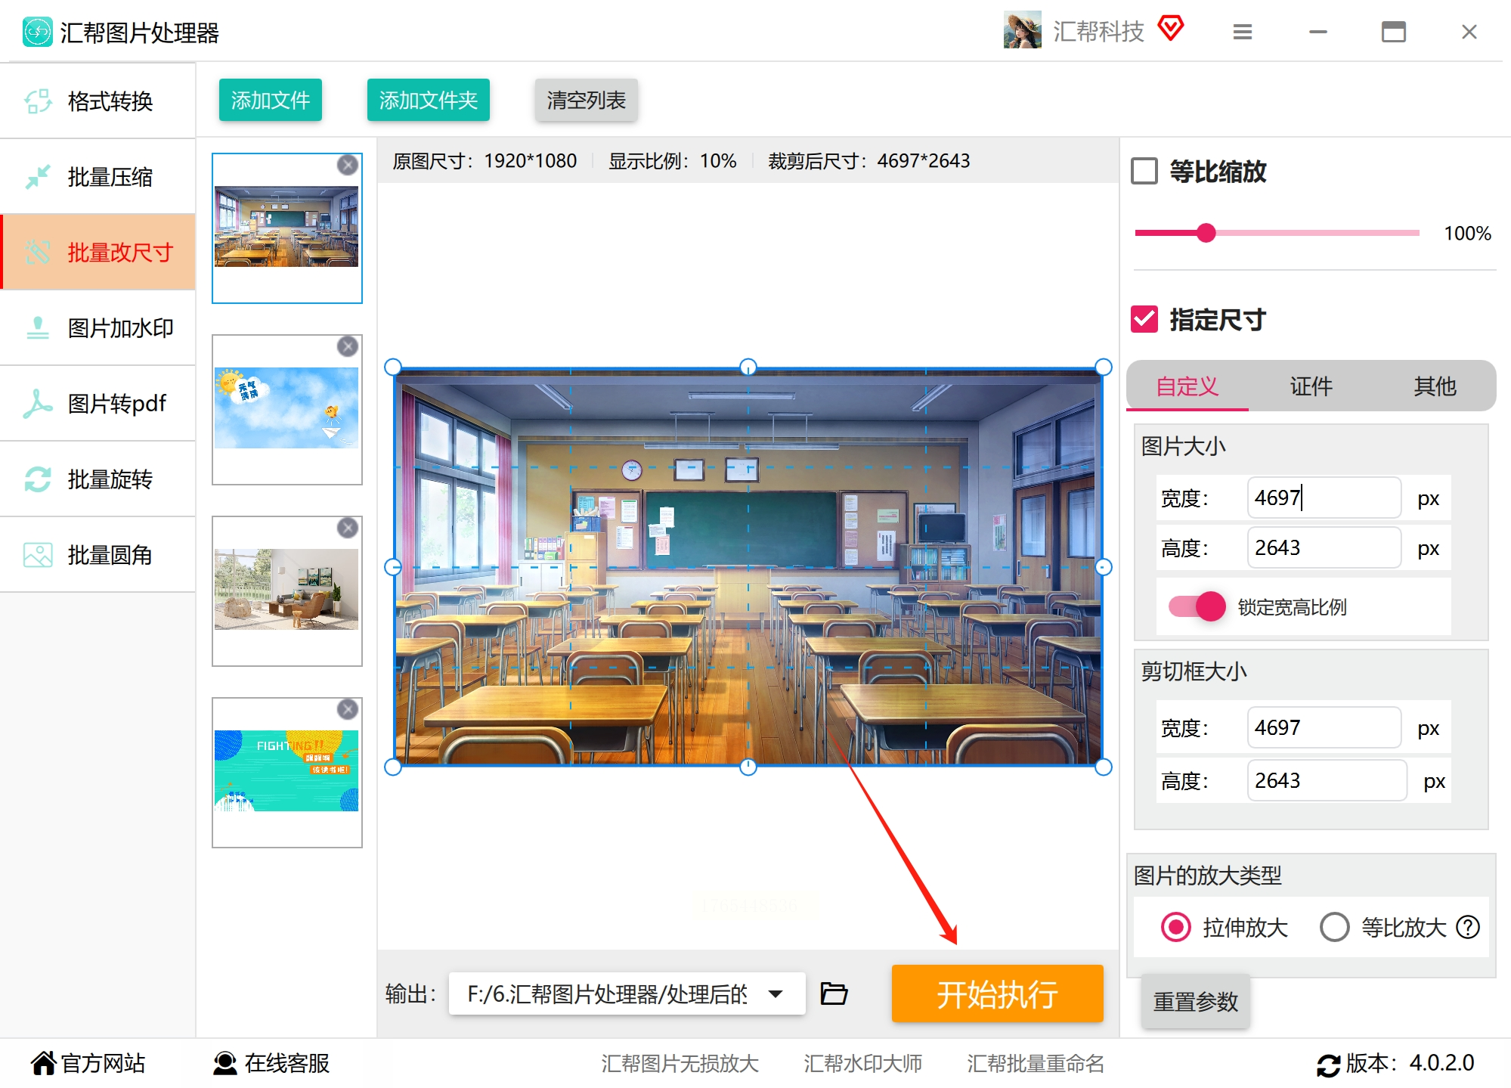Remove the classroom thumbnail with X
This screenshot has height=1088, width=1511.
pyautogui.click(x=347, y=165)
